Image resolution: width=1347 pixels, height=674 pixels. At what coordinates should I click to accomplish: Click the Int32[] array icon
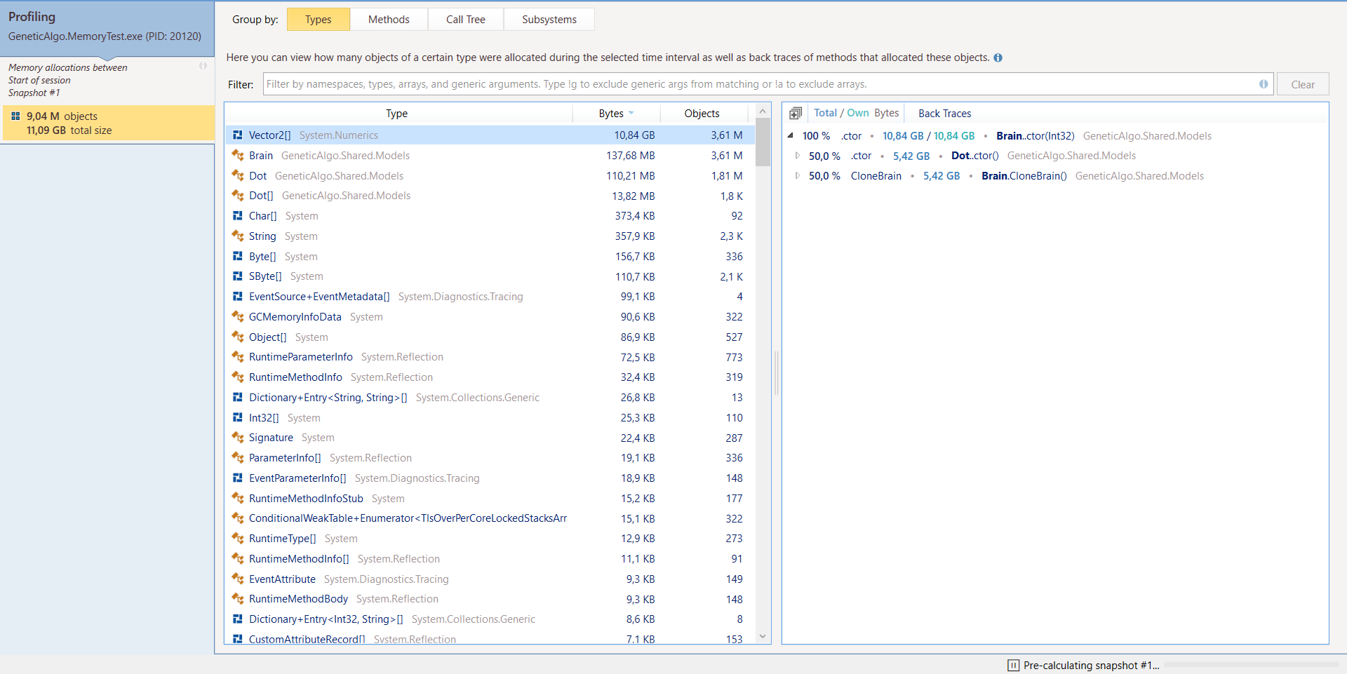click(x=238, y=418)
